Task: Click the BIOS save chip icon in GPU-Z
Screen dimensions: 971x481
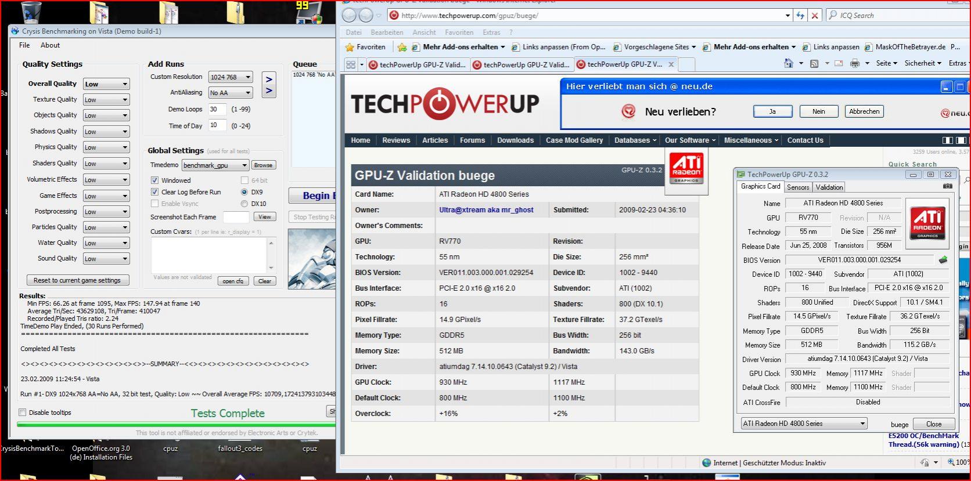Action: click(x=943, y=260)
